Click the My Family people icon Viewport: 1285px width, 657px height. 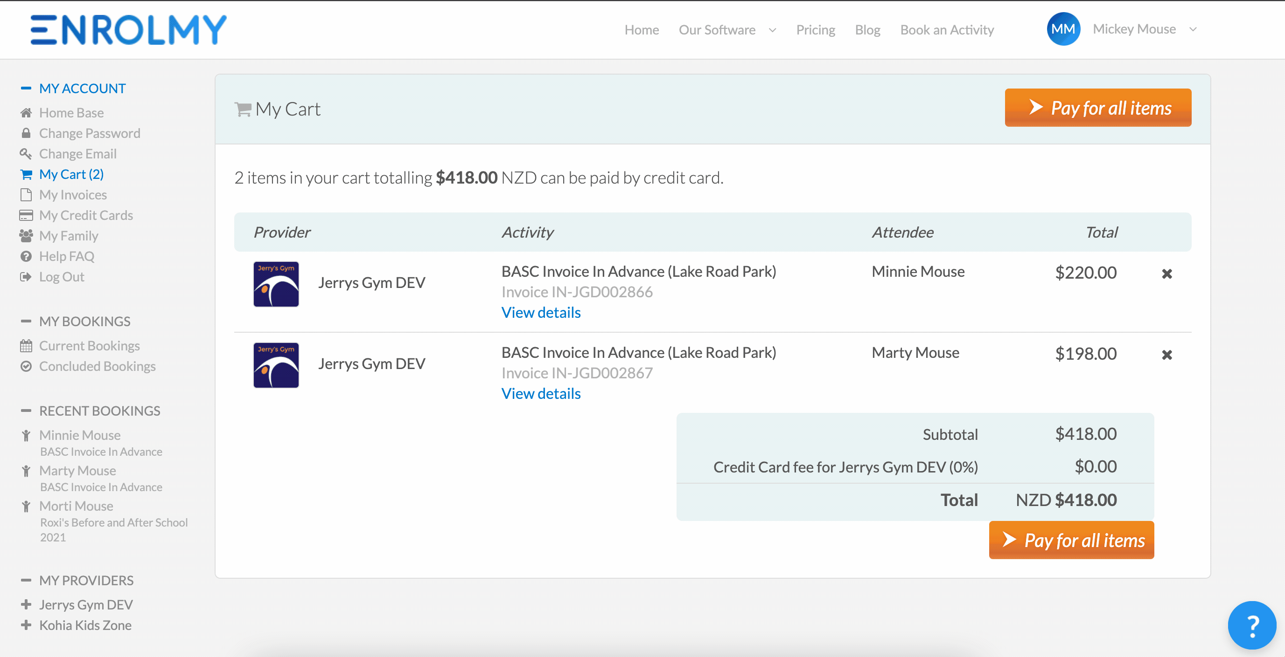click(26, 236)
